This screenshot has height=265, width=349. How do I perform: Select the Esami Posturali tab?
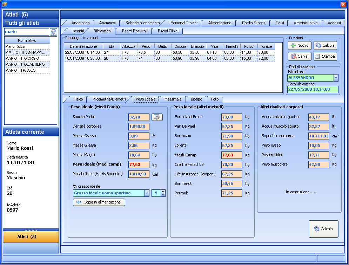[x=135, y=31]
